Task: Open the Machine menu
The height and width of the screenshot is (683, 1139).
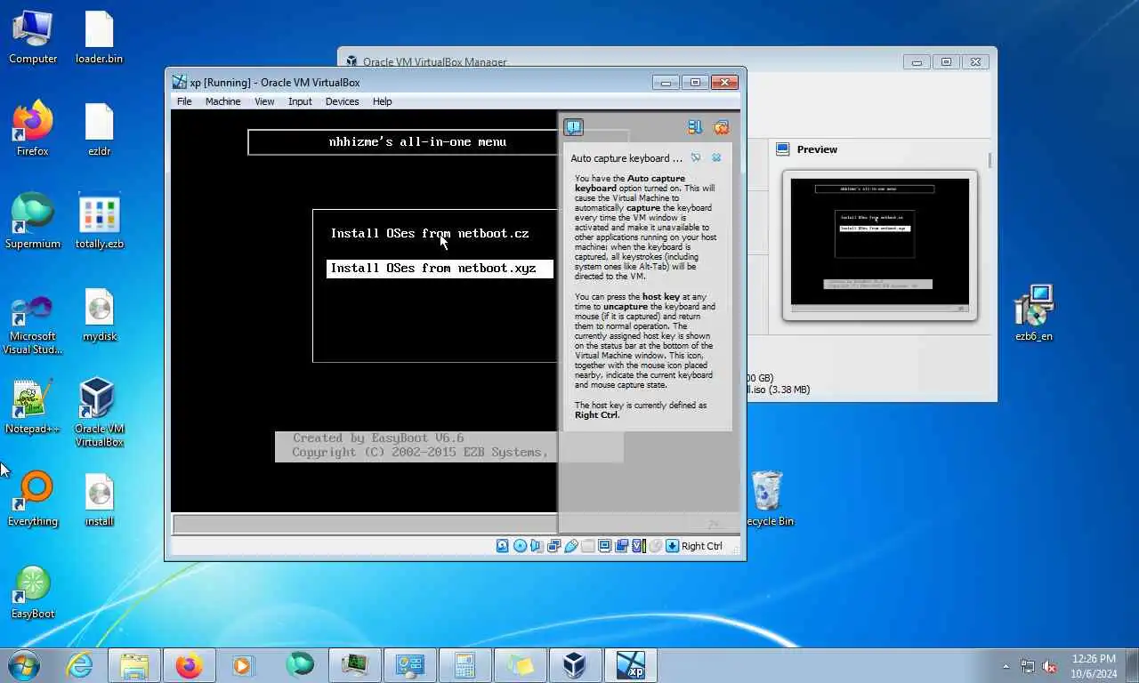Action: pyautogui.click(x=222, y=101)
